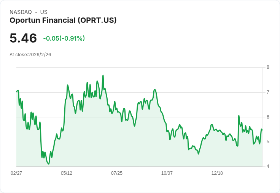
Task: Click the US market label
Action: click(44, 12)
